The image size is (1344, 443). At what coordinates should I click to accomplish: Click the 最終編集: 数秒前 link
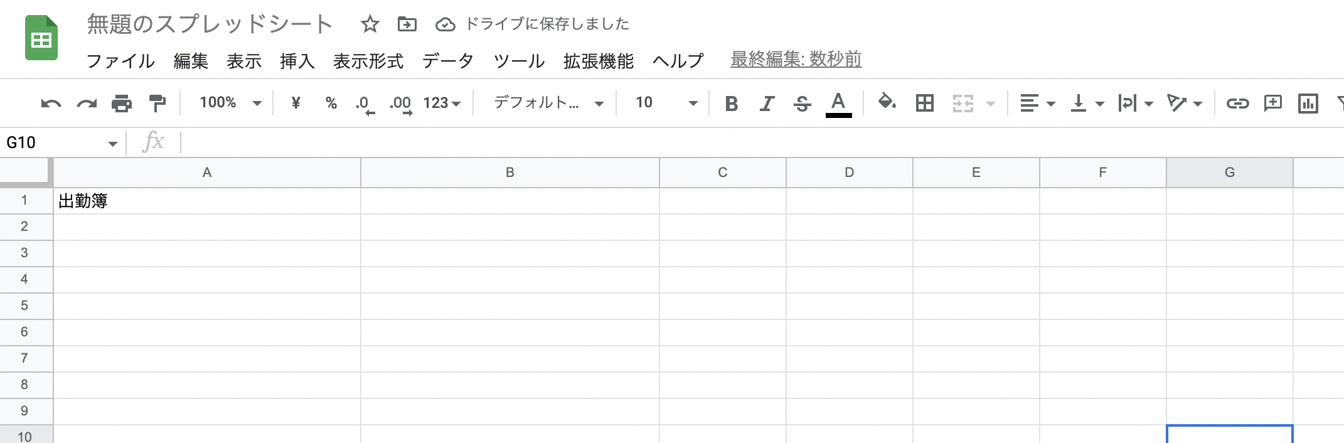click(796, 60)
